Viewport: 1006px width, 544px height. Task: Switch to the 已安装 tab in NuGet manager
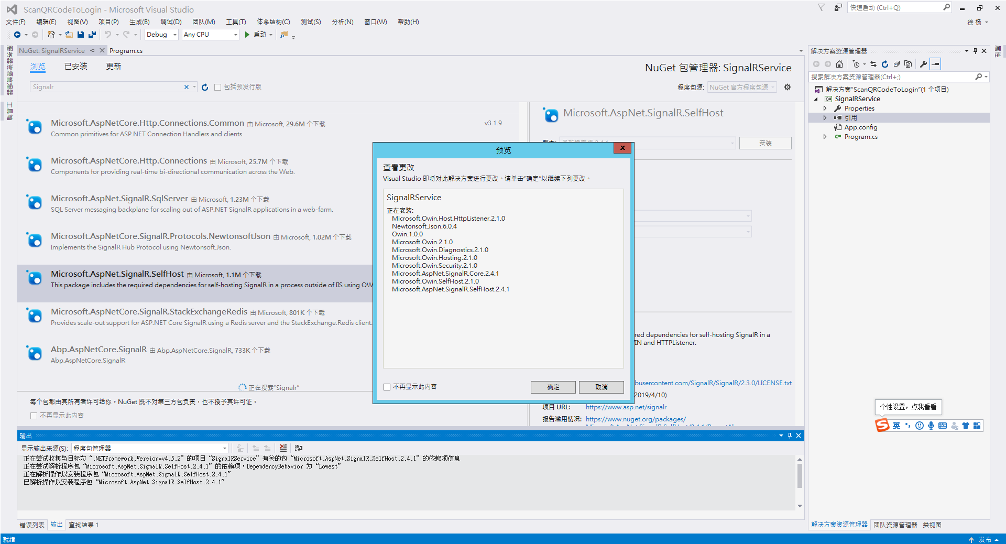click(x=75, y=67)
